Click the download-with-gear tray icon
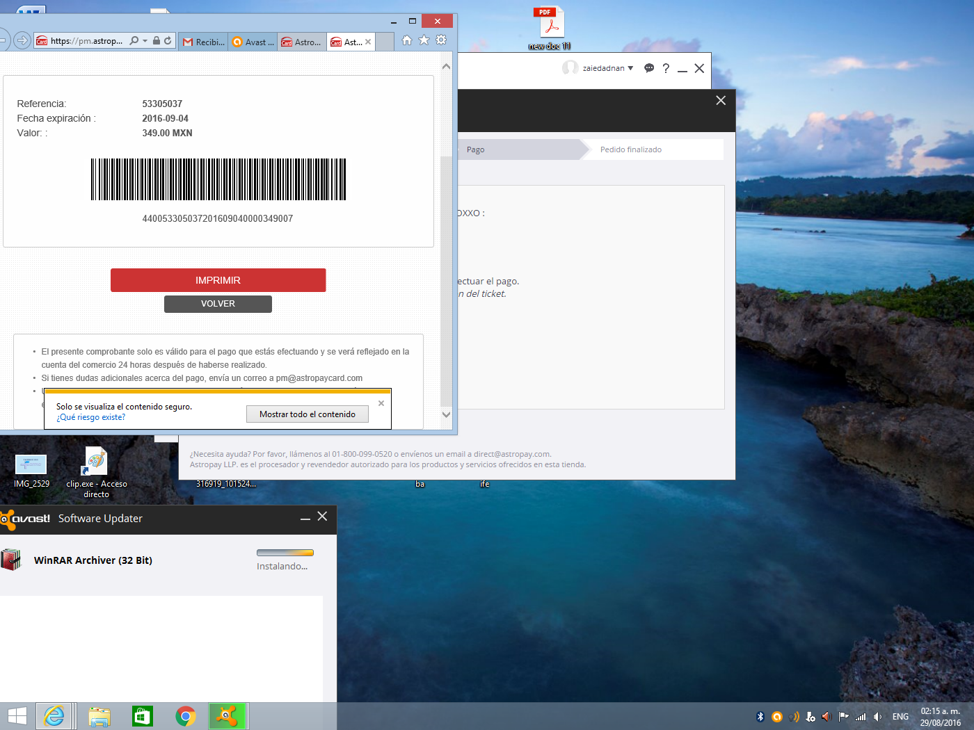Screen dimensions: 974x730 [810, 717]
